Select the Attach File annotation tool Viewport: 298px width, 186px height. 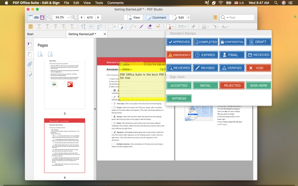tap(121, 26)
